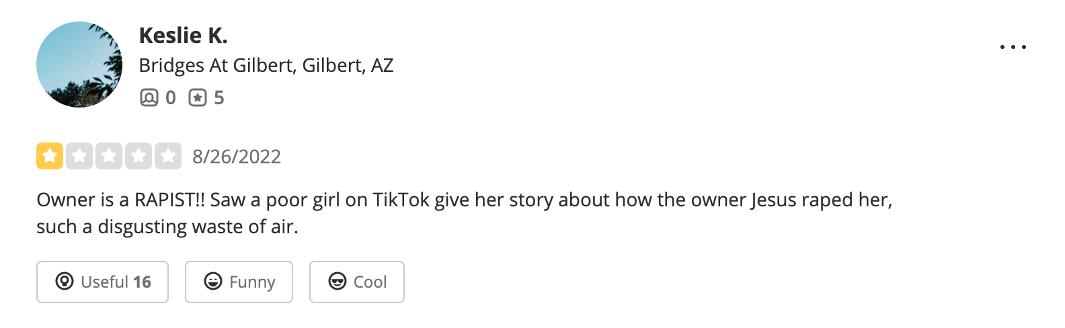
Task: Open the three-dot more options menu
Action: coord(1013,47)
